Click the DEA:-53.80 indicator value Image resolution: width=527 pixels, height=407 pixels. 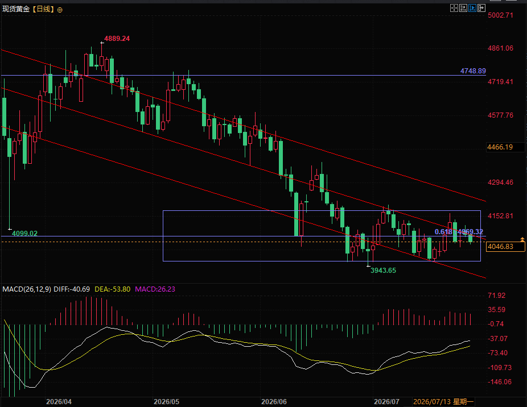112,289
